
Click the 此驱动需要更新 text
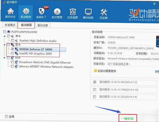coord(107,71)
